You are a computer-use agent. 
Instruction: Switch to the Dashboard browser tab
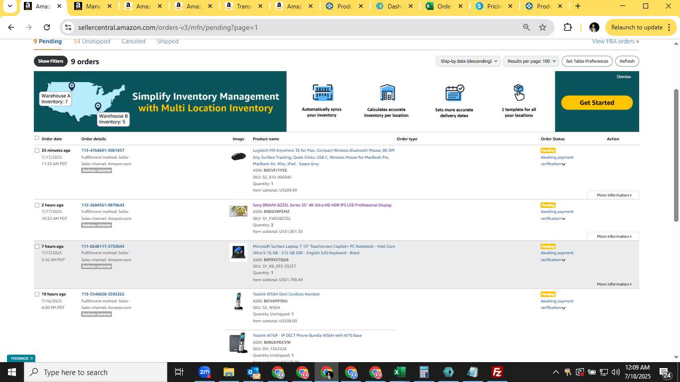394,6
